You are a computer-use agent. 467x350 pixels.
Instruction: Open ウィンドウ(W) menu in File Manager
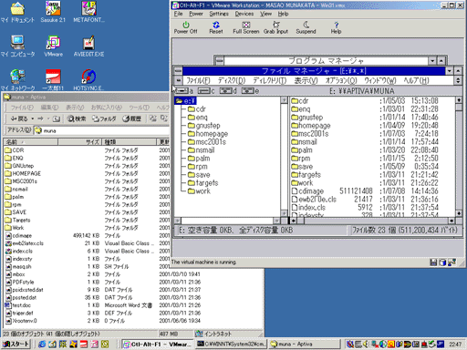pyautogui.click(x=380, y=80)
